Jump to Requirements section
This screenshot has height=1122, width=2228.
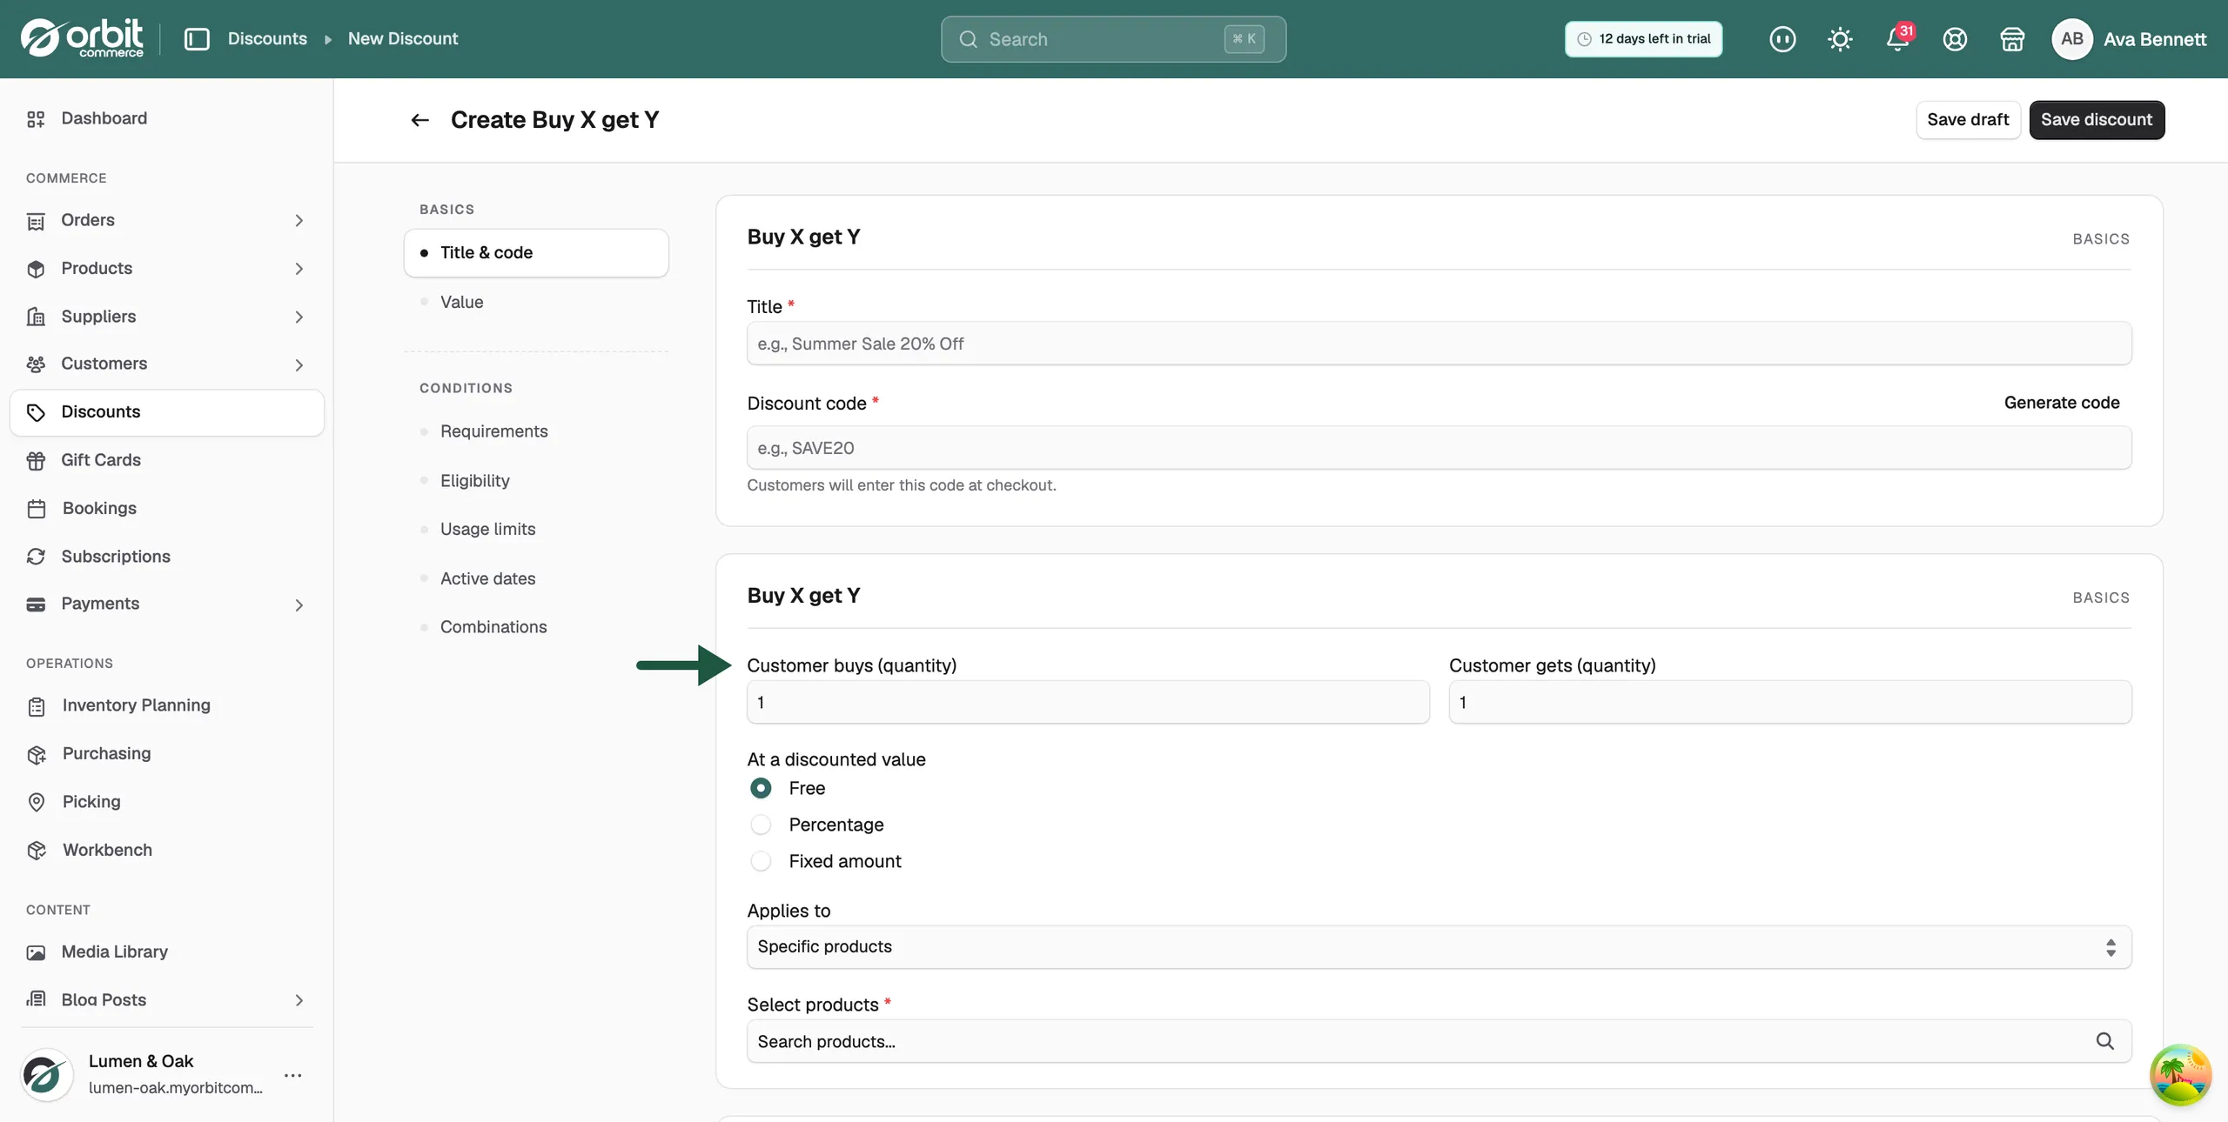pos(536,431)
